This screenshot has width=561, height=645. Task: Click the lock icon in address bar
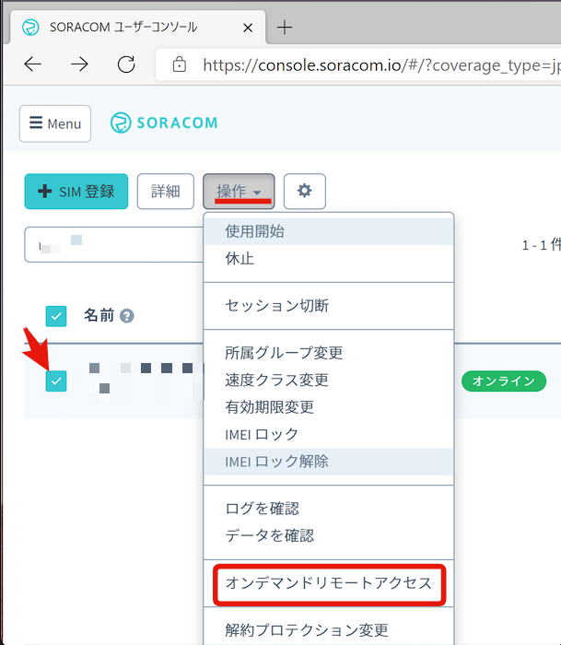(x=180, y=64)
